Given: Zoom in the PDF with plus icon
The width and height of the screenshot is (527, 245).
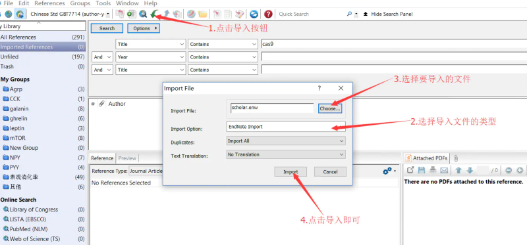Looking at the screenshot, I should point(520,170).
